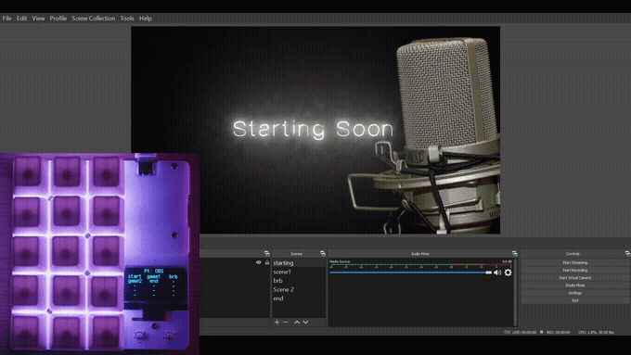Click Start Streaming button
This screenshot has height=355, width=631.
[x=574, y=262]
